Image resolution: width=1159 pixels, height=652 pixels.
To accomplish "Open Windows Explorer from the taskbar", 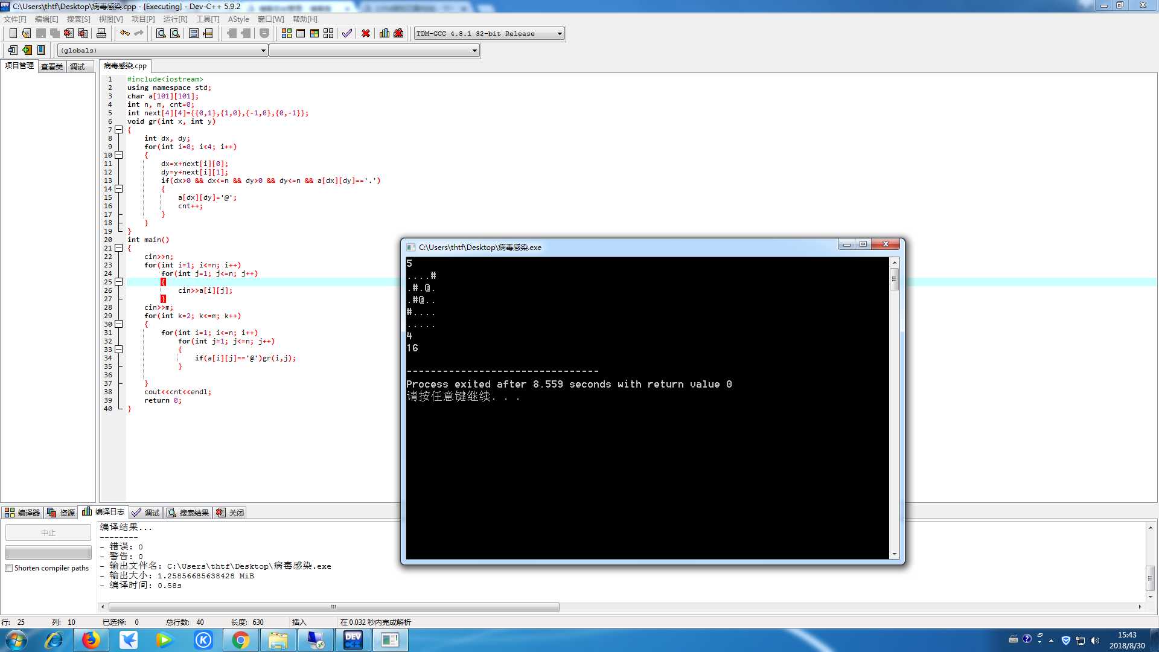I will pyautogui.click(x=278, y=640).
